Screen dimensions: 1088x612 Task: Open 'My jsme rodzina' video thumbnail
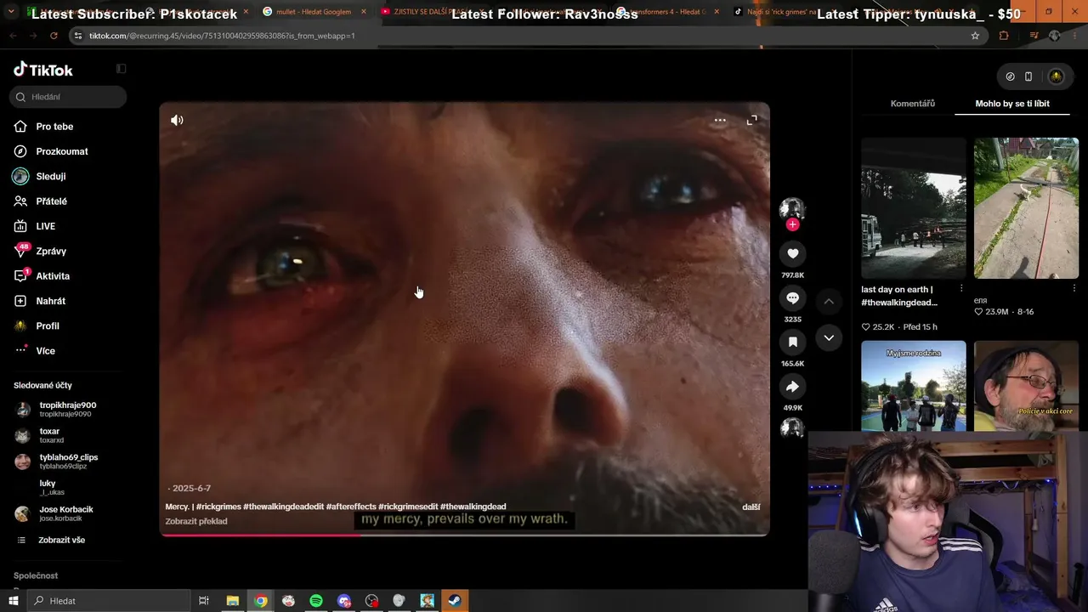point(914,386)
